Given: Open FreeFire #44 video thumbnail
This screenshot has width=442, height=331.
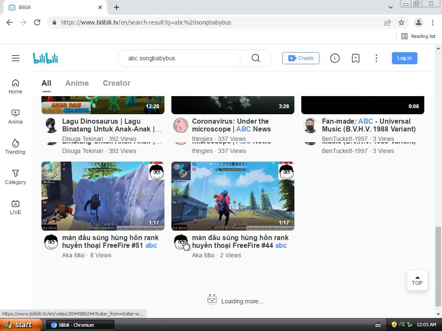Looking at the screenshot, I should 233,196.
